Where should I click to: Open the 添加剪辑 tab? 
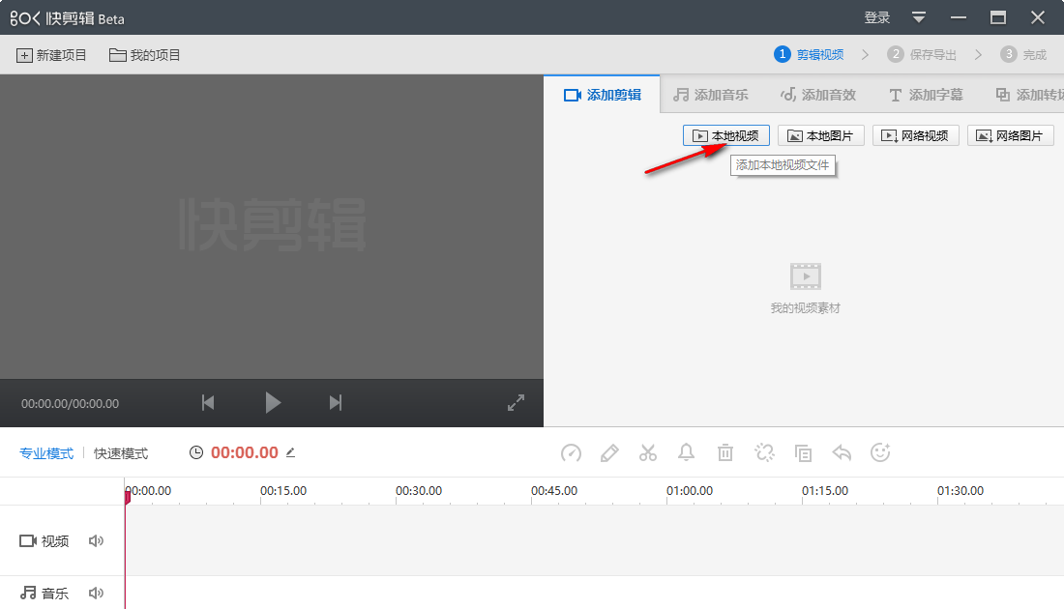pyautogui.click(x=602, y=95)
